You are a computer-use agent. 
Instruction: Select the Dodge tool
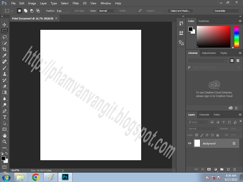(4, 105)
